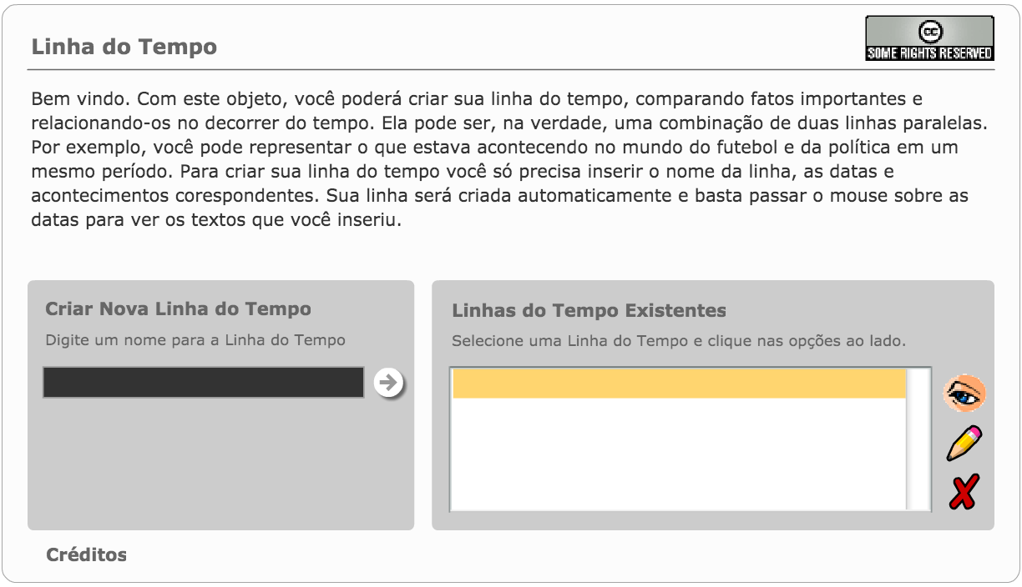Click the "Criar Nova Linha do Tempo" heading
1022x587 pixels.
pyautogui.click(x=178, y=309)
